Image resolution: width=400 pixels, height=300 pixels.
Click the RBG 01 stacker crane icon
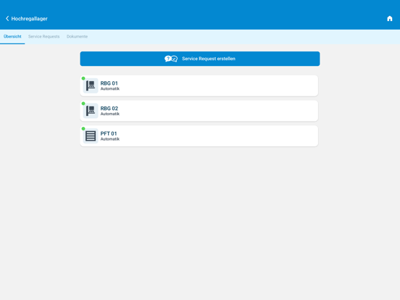(91, 86)
